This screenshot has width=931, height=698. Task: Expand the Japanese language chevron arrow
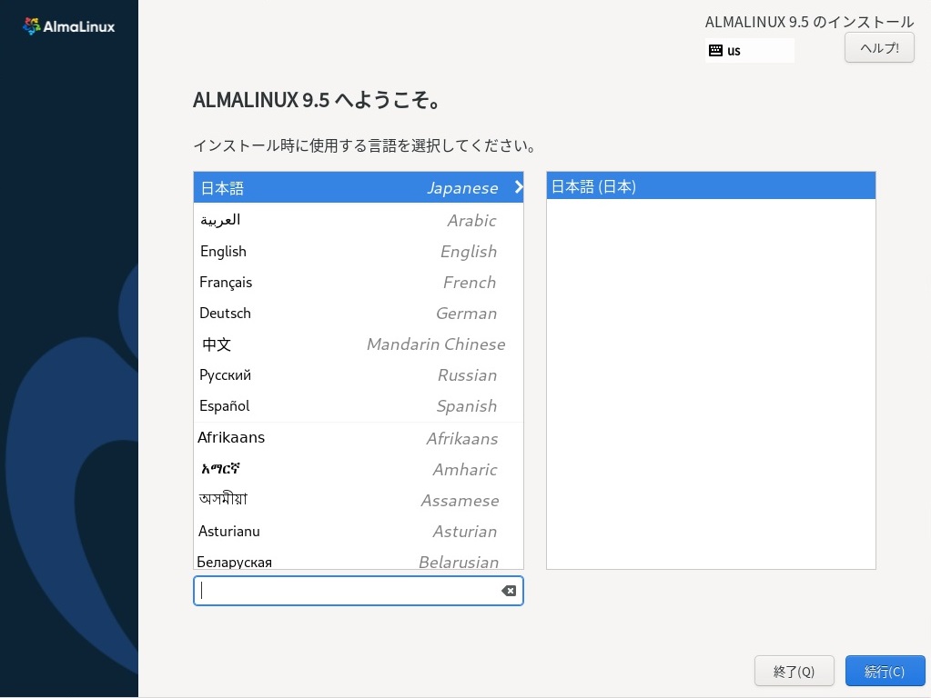coord(519,187)
